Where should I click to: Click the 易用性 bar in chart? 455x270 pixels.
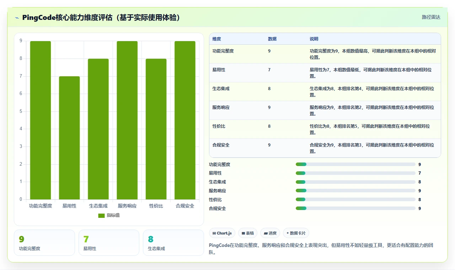(x=69, y=138)
